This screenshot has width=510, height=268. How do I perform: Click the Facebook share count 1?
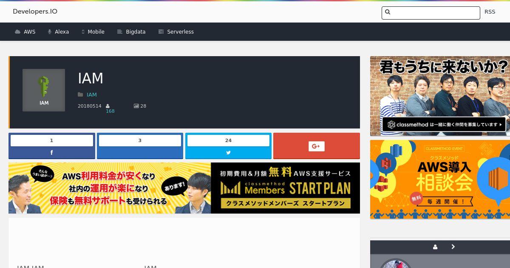pos(52,140)
